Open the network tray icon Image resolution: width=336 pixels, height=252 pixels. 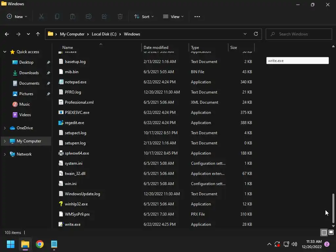[x=286, y=244]
